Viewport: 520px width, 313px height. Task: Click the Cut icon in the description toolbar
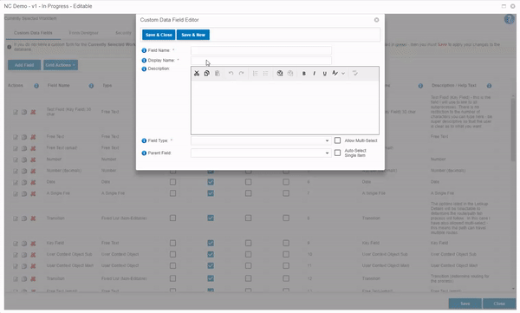coord(197,74)
